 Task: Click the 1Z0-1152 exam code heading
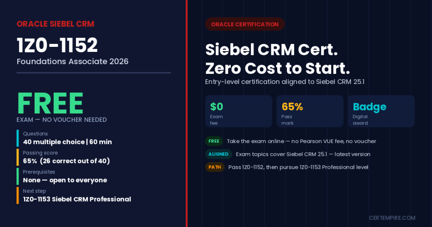click(x=57, y=45)
